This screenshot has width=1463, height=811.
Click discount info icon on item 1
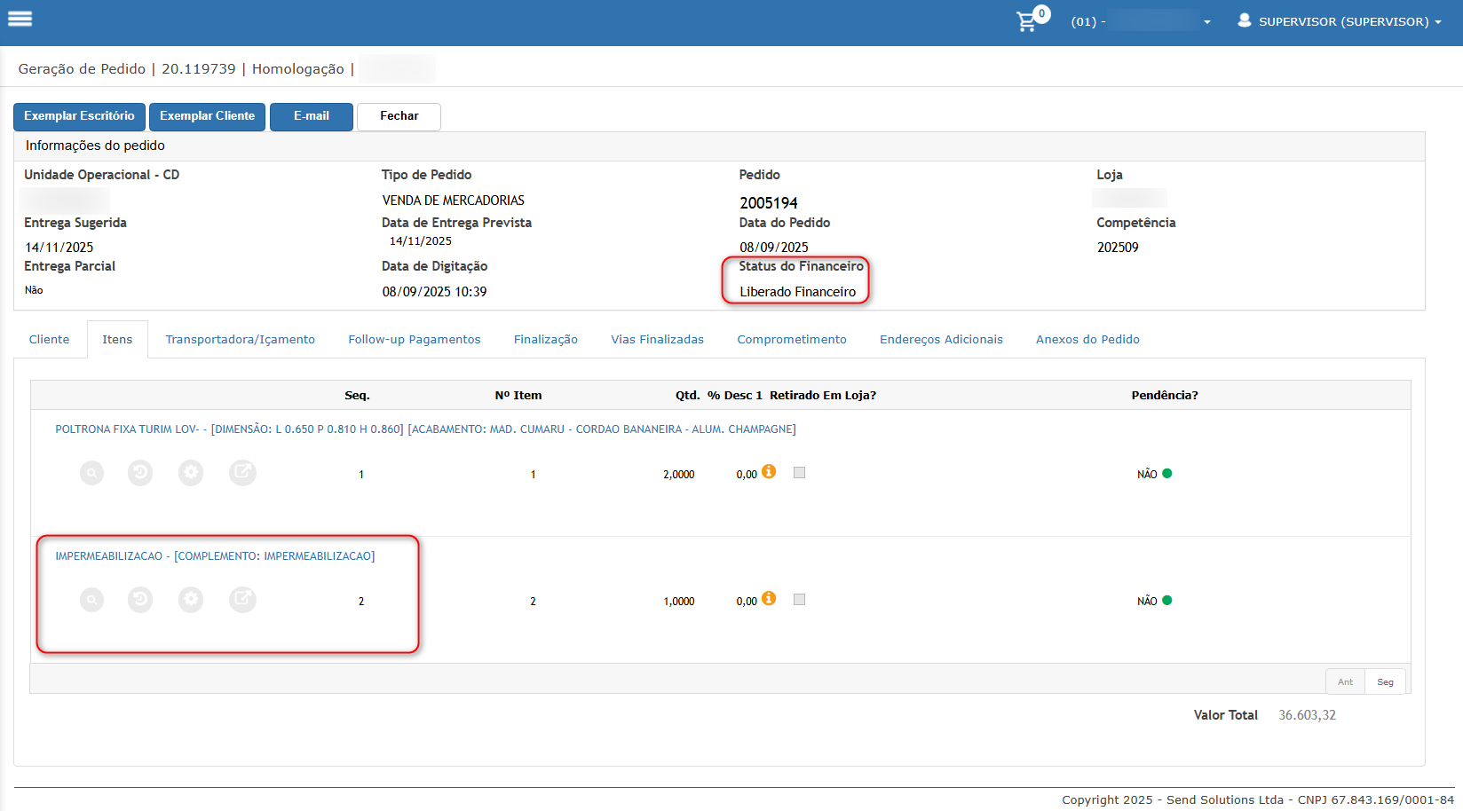(x=769, y=472)
